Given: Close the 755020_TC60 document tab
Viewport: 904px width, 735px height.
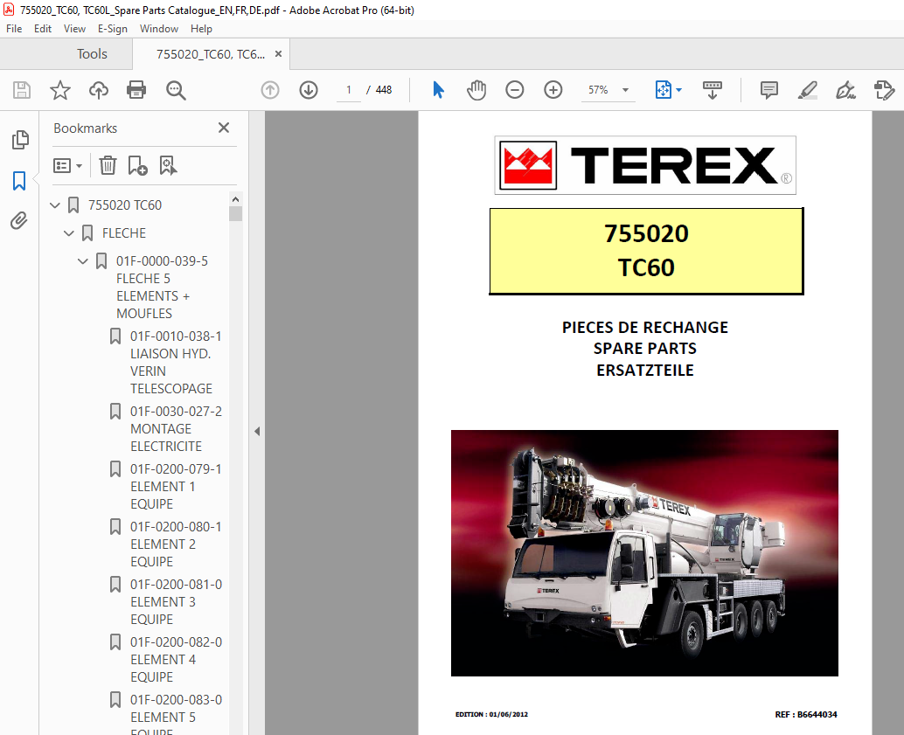Looking at the screenshot, I should [x=279, y=53].
